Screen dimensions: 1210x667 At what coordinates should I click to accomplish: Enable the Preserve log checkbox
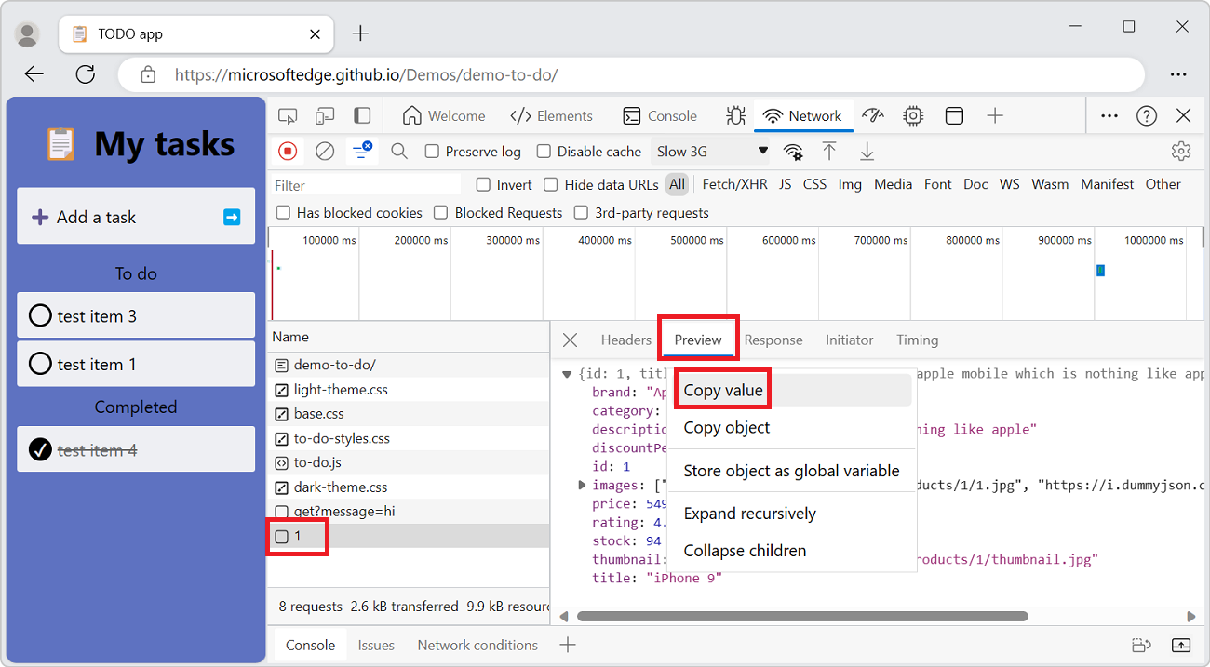(433, 151)
